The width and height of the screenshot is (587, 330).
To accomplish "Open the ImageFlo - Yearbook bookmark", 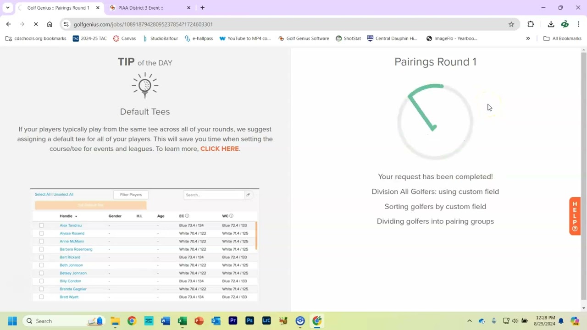I will (x=452, y=38).
